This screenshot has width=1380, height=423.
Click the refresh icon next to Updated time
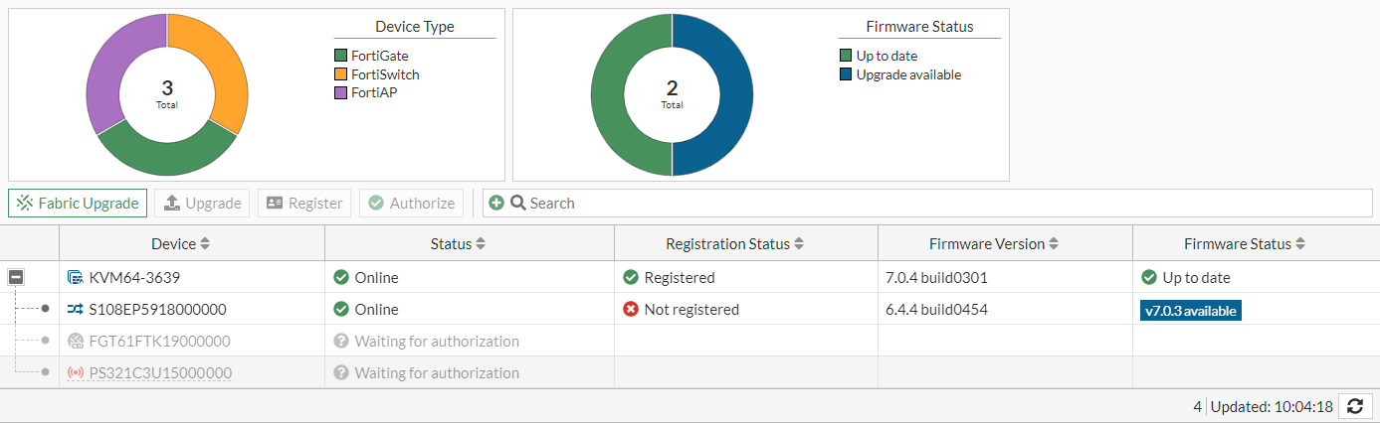[1354, 406]
